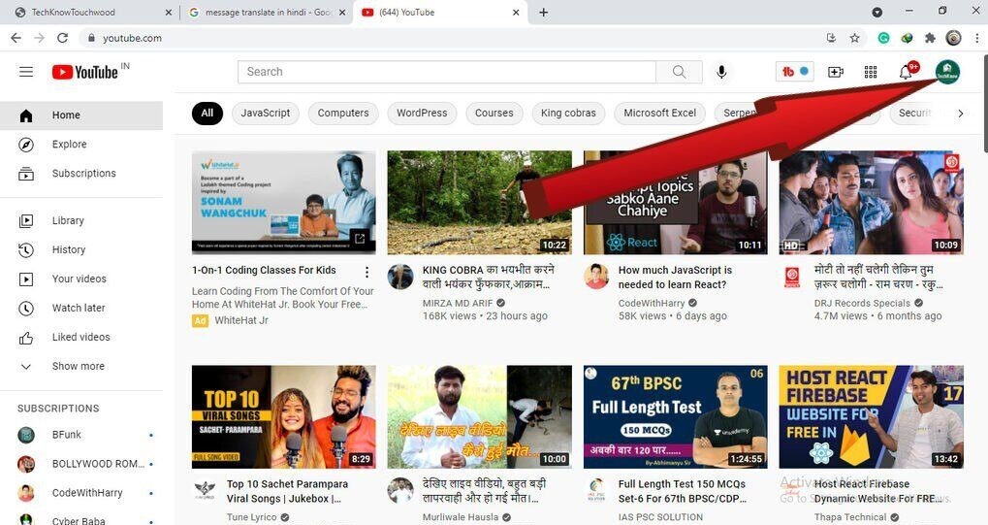Play the DRJ Records movie thumbnail

click(872, 203)
